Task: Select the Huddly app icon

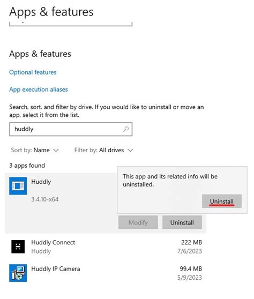Action: click(x=18, y=186)
